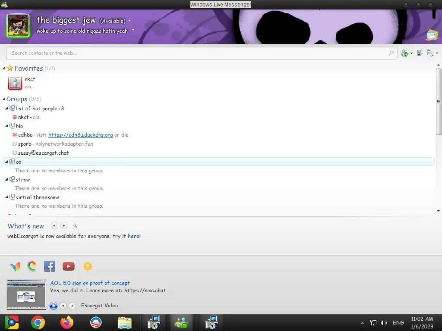Click the contact list scroll up arrow
This screenshot has width=442, height=331.
[439, 66]
